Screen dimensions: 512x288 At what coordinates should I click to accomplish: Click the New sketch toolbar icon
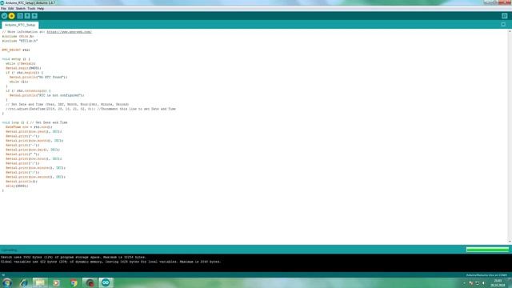(x=20, y=16)
